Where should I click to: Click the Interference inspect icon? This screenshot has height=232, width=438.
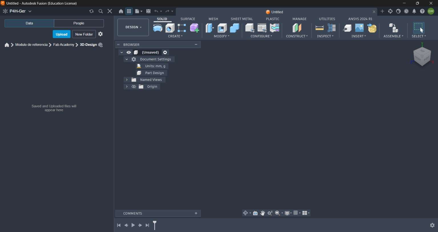click(x=332, y=28)
